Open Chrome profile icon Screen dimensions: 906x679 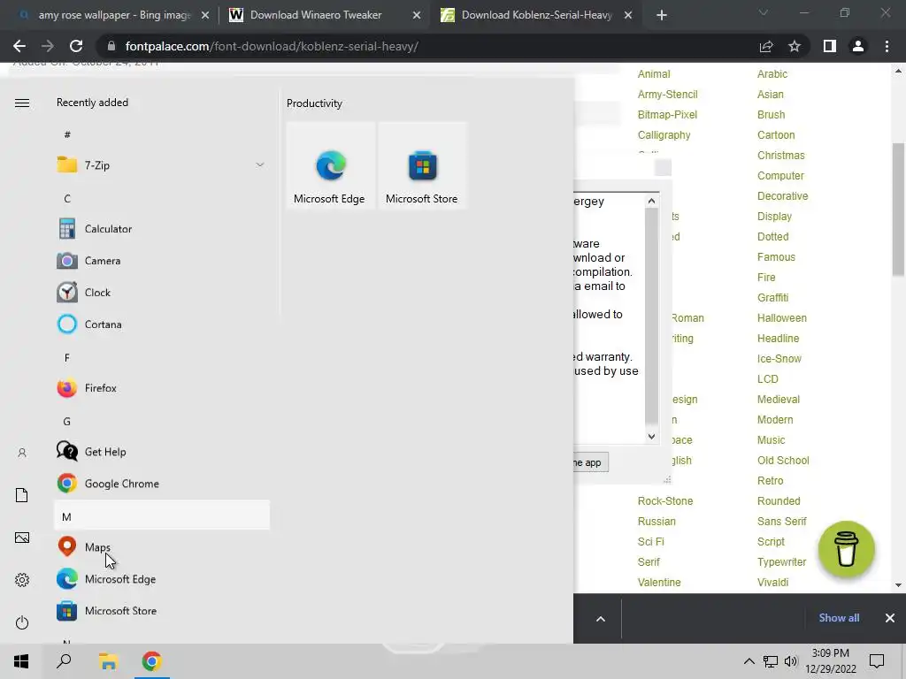click(x=858, y=46)
